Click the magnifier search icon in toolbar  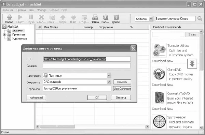pos(200,19)
